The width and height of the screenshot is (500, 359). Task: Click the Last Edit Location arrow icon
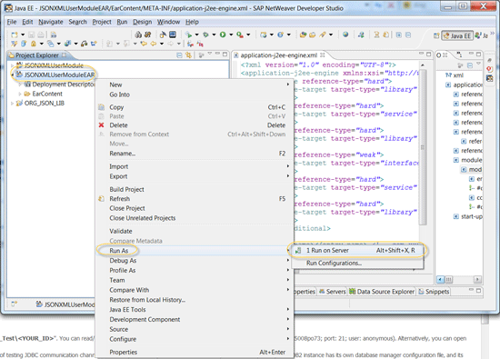click(145, 44)
